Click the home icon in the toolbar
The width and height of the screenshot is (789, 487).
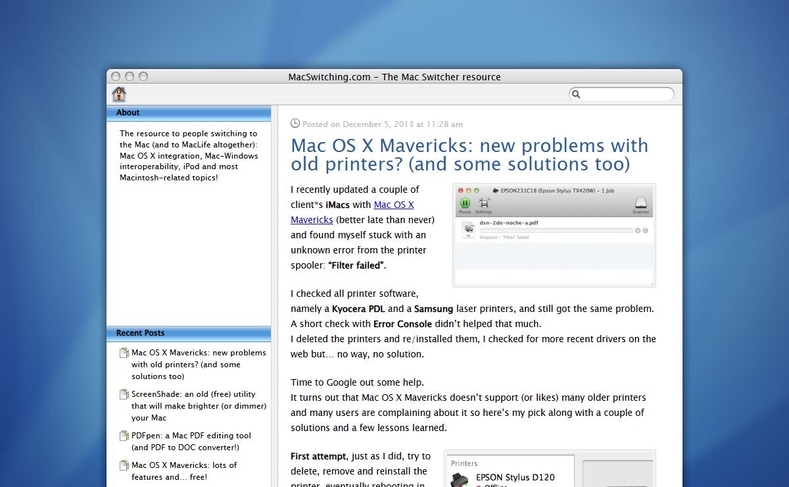pos(119,94)
